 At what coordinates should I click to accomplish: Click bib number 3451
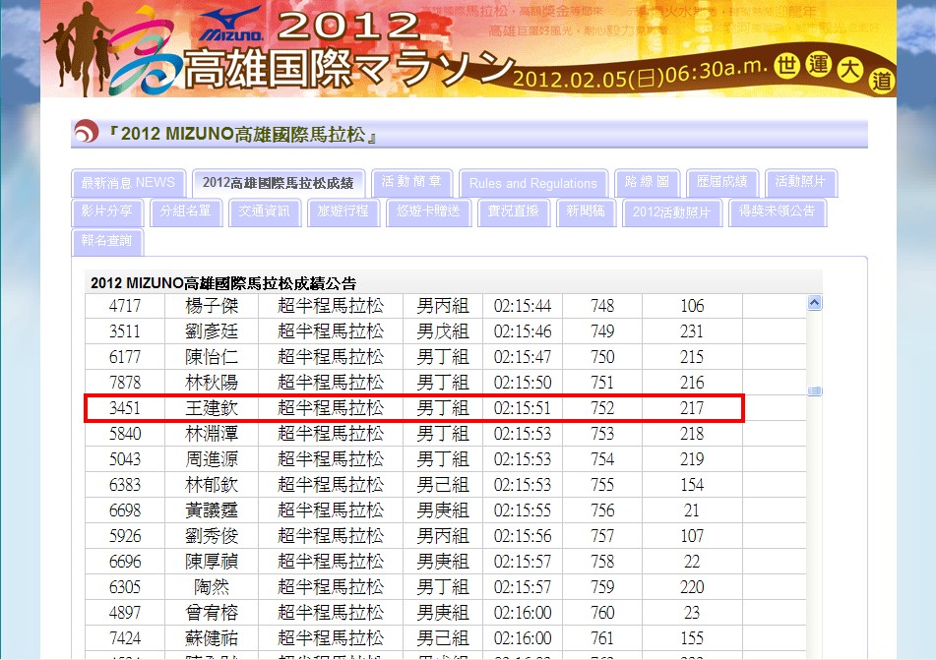point(125,408)
